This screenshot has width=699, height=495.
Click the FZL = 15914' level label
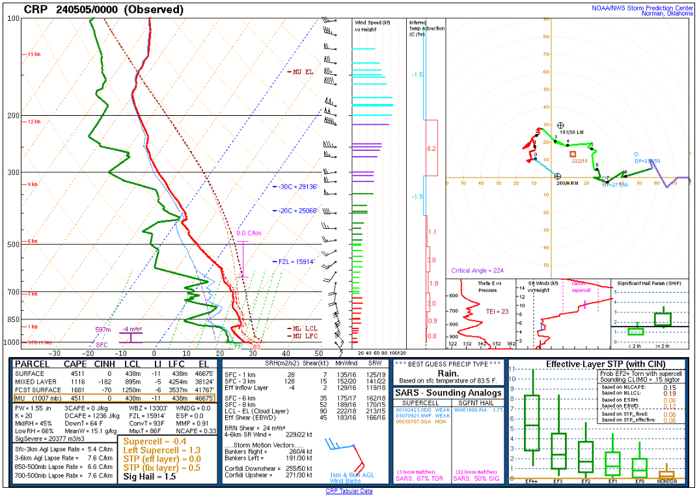click(294, 261)
